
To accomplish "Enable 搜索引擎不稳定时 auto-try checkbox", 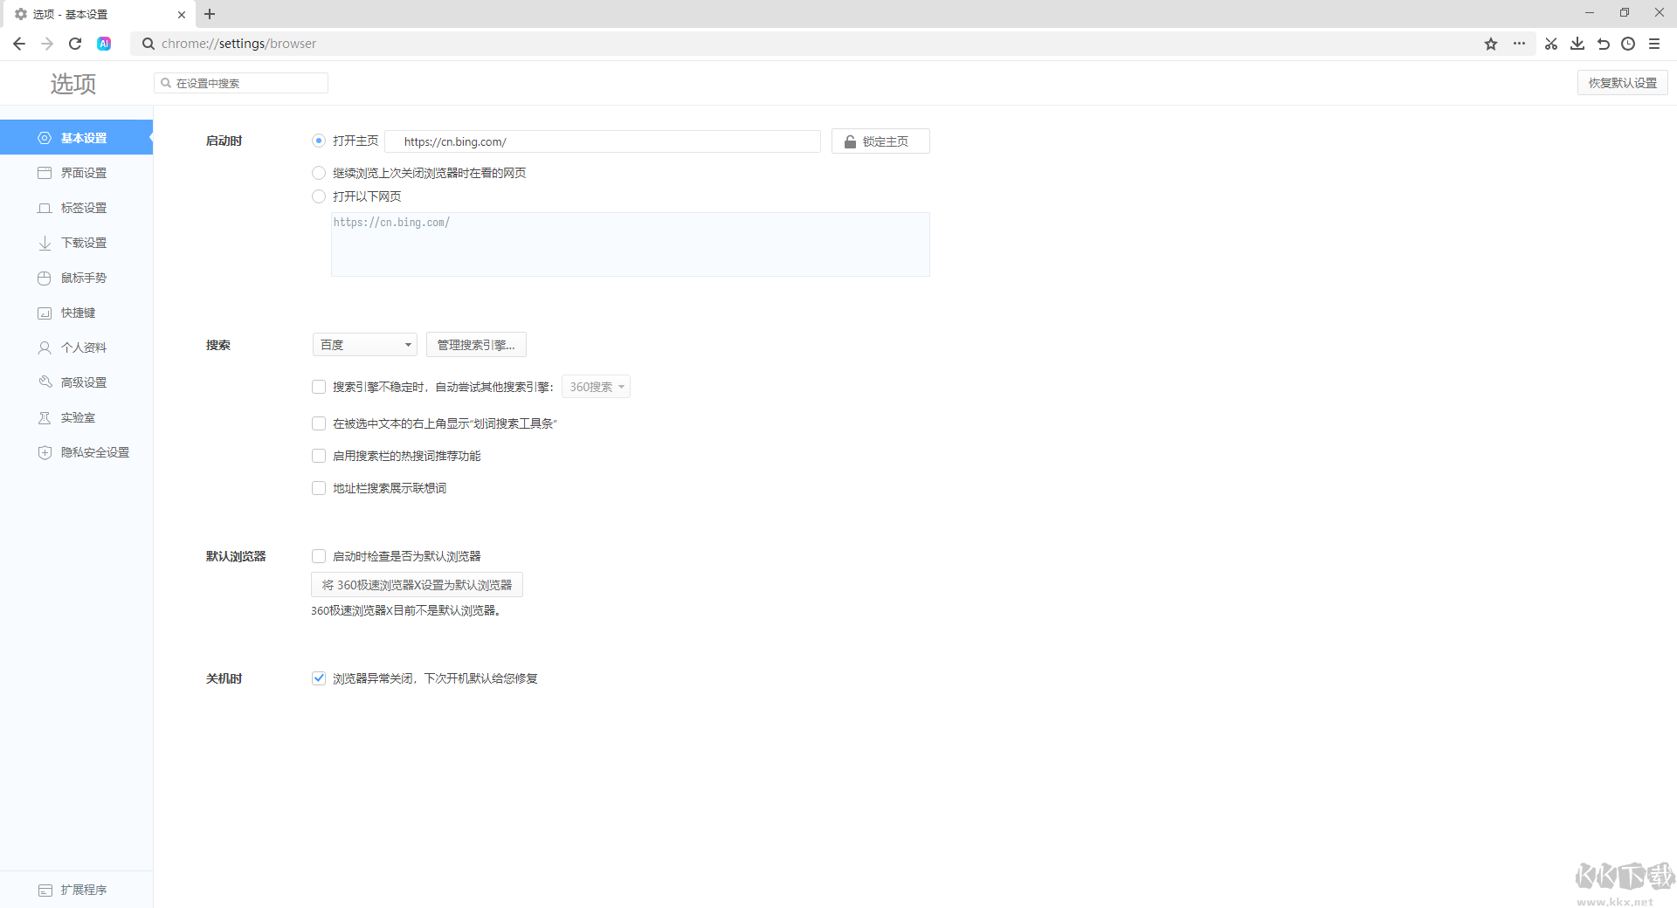I will click(319, 387).
